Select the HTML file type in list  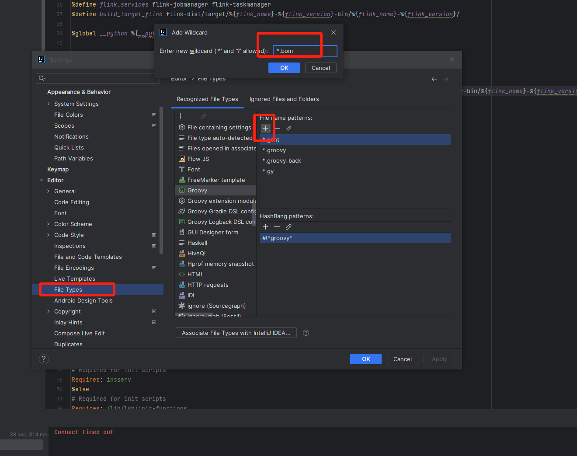pyautogui.click(x=195, y=274)
